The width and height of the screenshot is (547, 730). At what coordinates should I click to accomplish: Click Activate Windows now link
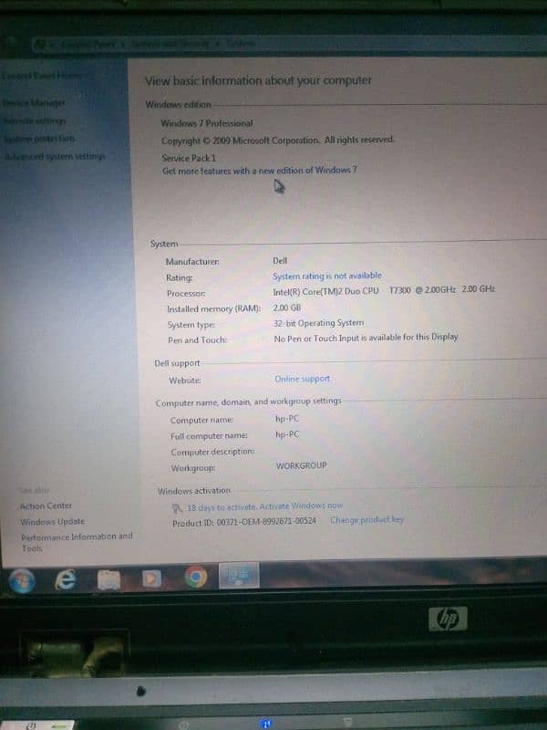pos(301,506)
